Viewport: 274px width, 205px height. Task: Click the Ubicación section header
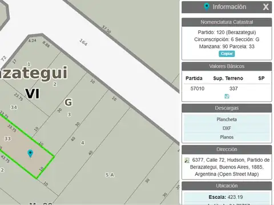[227, 186]
